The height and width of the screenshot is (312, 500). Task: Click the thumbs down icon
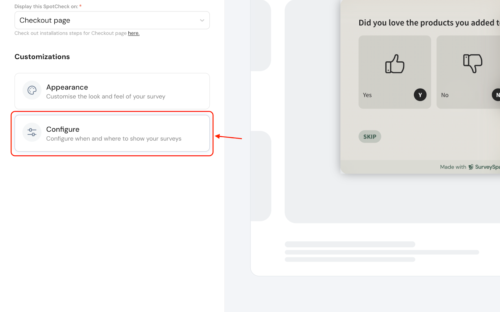(472, 64)
